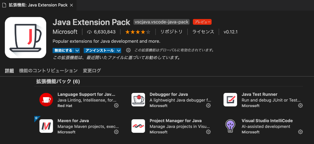Image resolution: width=314 pixels, height=144 pixels.
Task: Click the Debugger for Java bug icon
Action: click(x=138, y=100)
